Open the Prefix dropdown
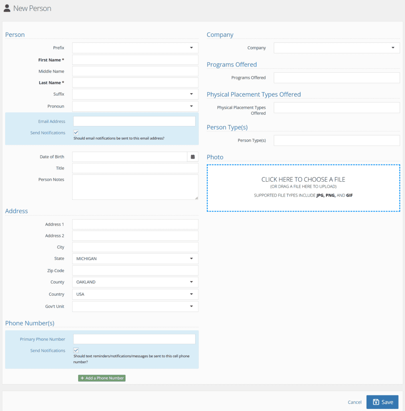 click(135, 48)
